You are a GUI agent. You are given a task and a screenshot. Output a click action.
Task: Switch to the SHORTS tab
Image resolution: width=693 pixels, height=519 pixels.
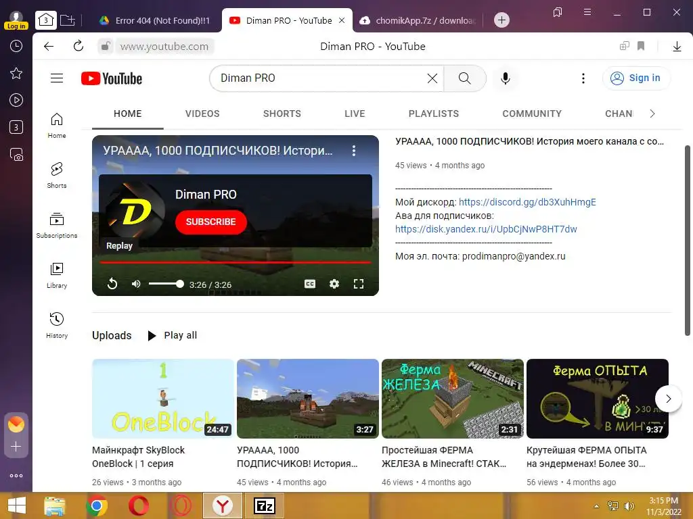[x=282, y=114]
